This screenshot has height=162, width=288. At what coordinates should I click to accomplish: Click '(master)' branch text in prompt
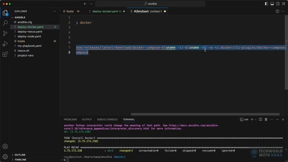tap(119, 157)
